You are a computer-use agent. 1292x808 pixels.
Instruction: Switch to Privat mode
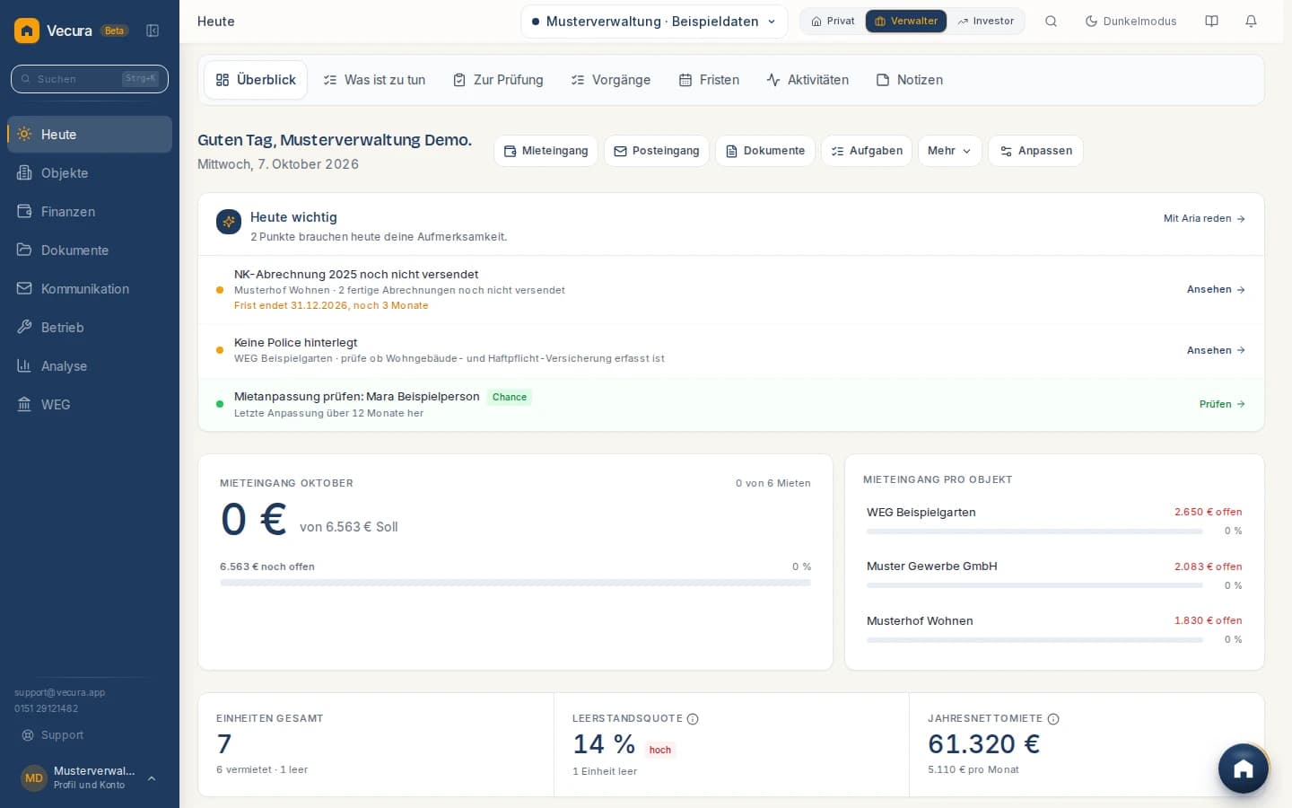tap(833, 22)
